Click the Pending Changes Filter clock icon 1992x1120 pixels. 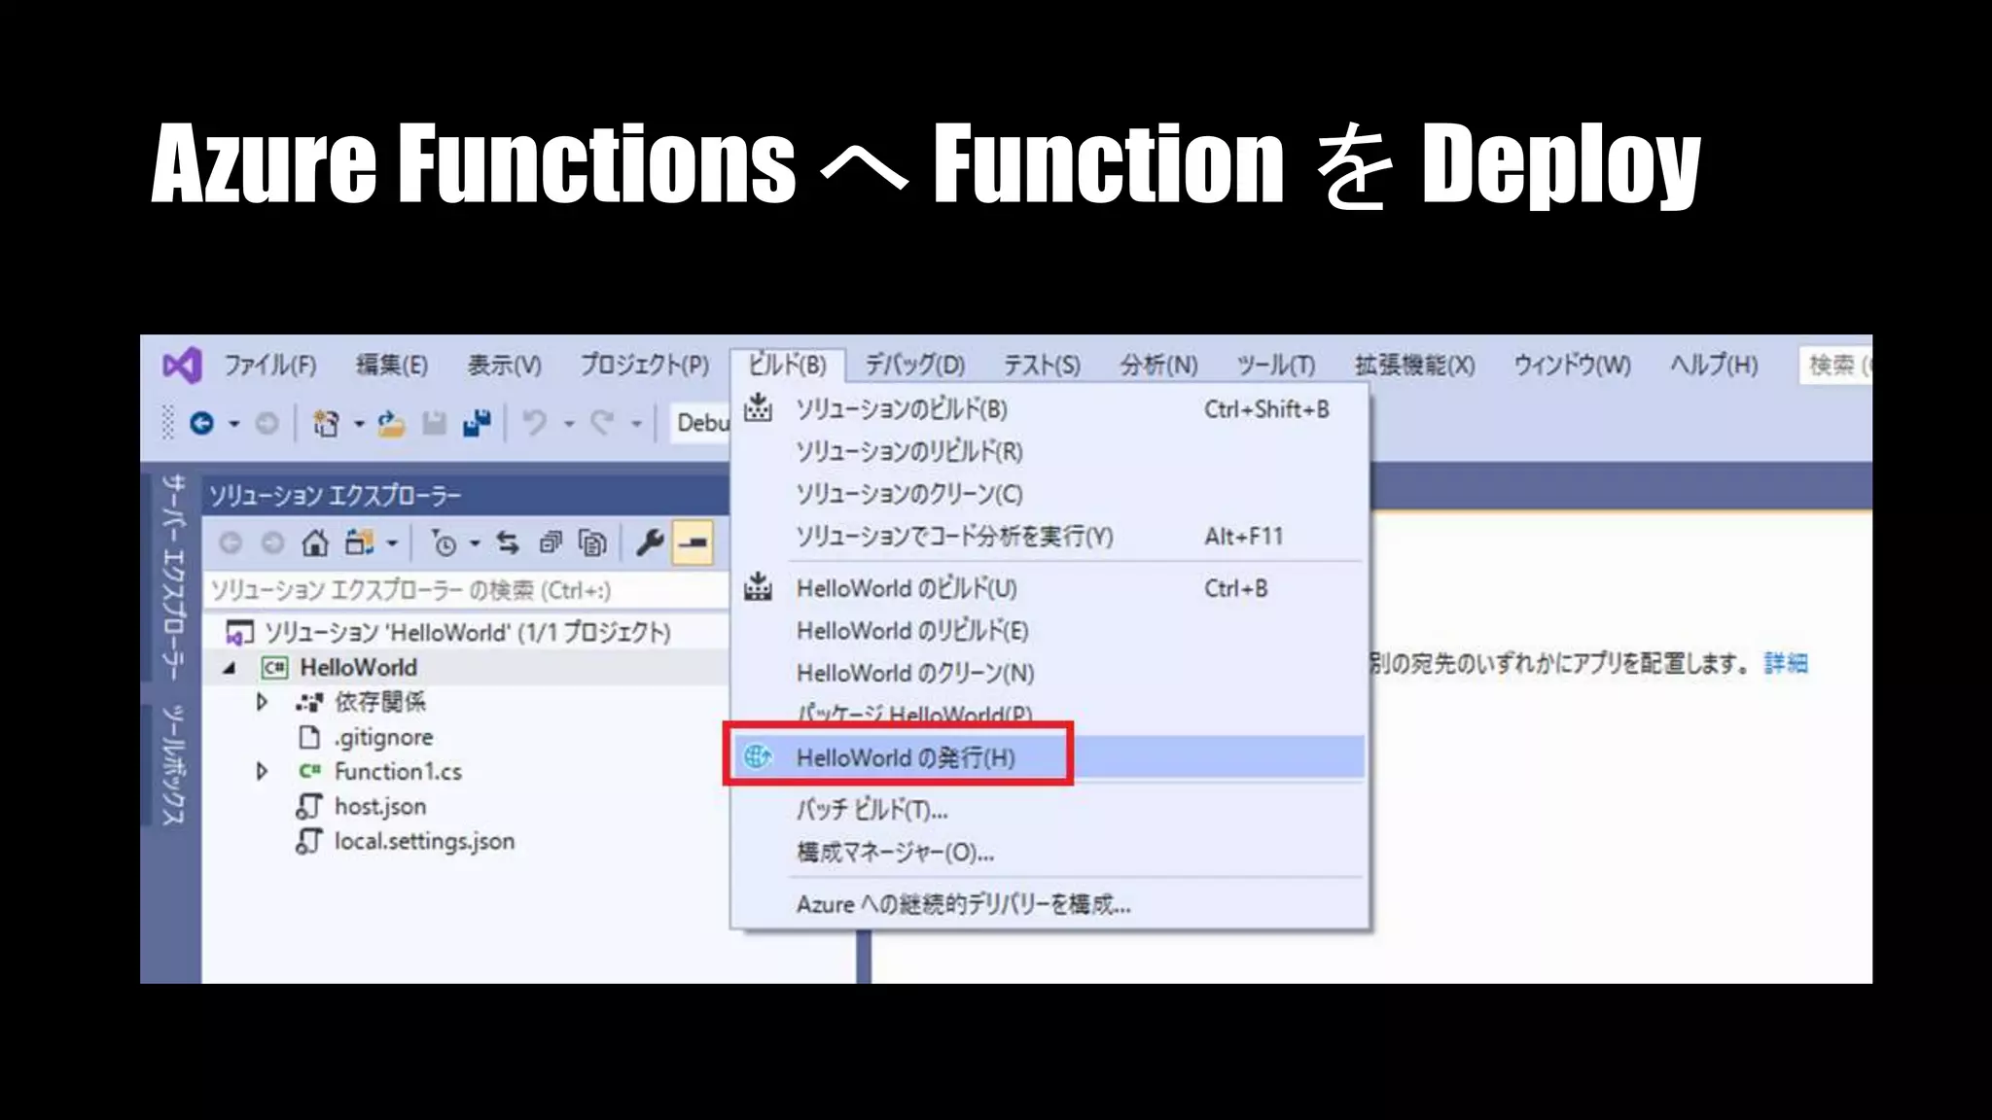tap(444, 542)
